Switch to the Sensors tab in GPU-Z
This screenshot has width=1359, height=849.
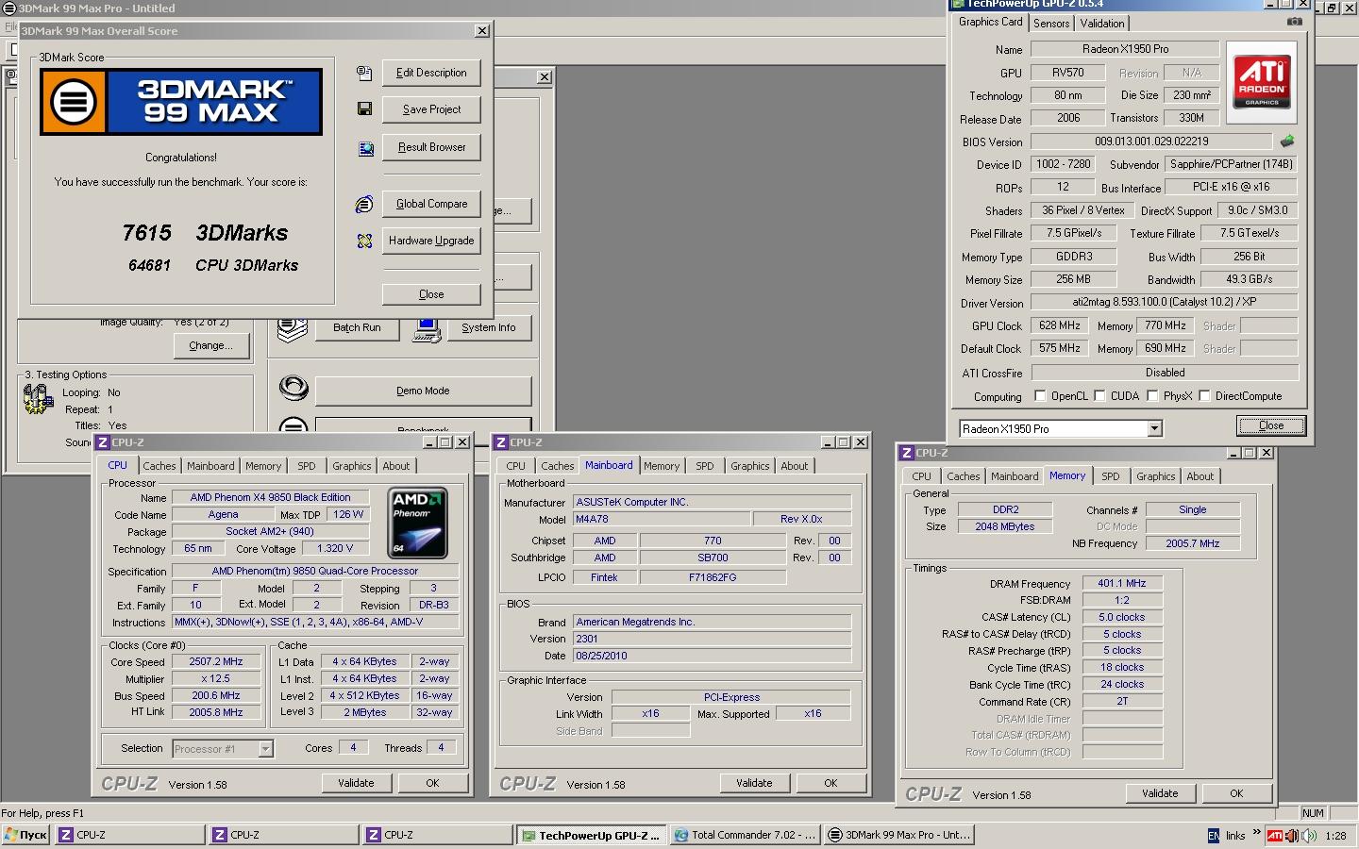coord(1051,24)
